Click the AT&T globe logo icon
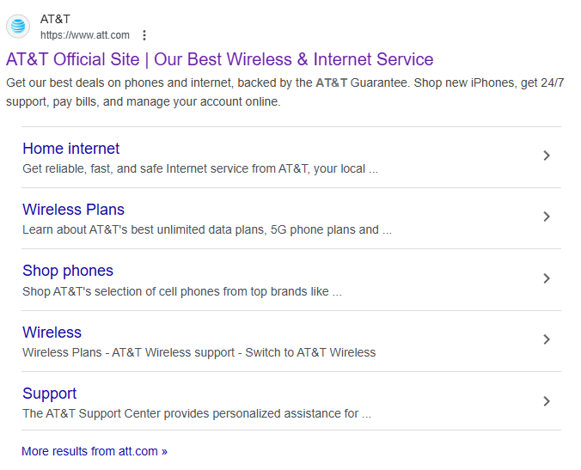Viewport: 581px width, 470px height. [x=18, y=27]
